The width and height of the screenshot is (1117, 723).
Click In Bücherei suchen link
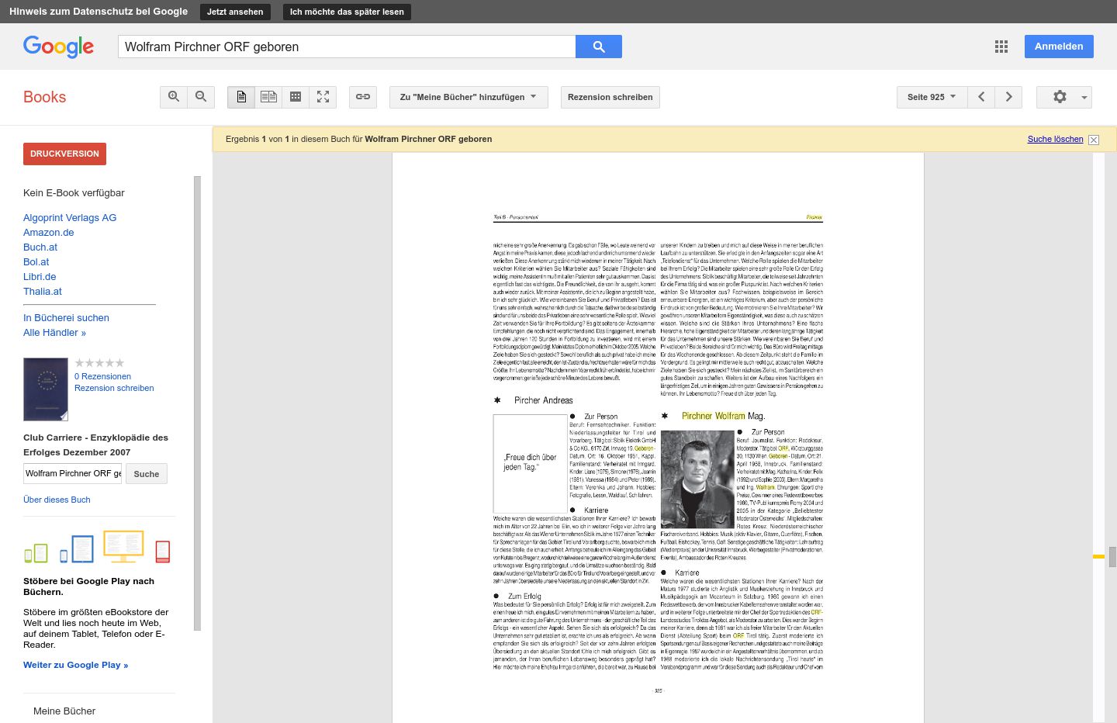(66, 318)
